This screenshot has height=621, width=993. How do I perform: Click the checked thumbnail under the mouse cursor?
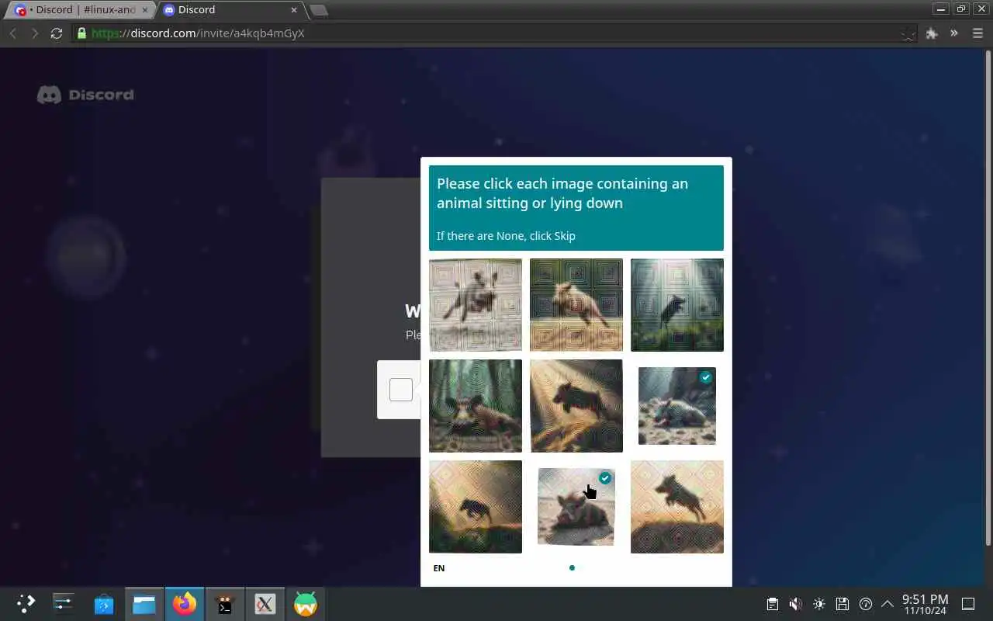[x=576, y=507]
